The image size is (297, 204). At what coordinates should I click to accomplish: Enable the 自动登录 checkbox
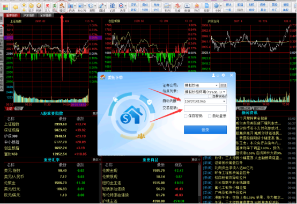[210, 116]
